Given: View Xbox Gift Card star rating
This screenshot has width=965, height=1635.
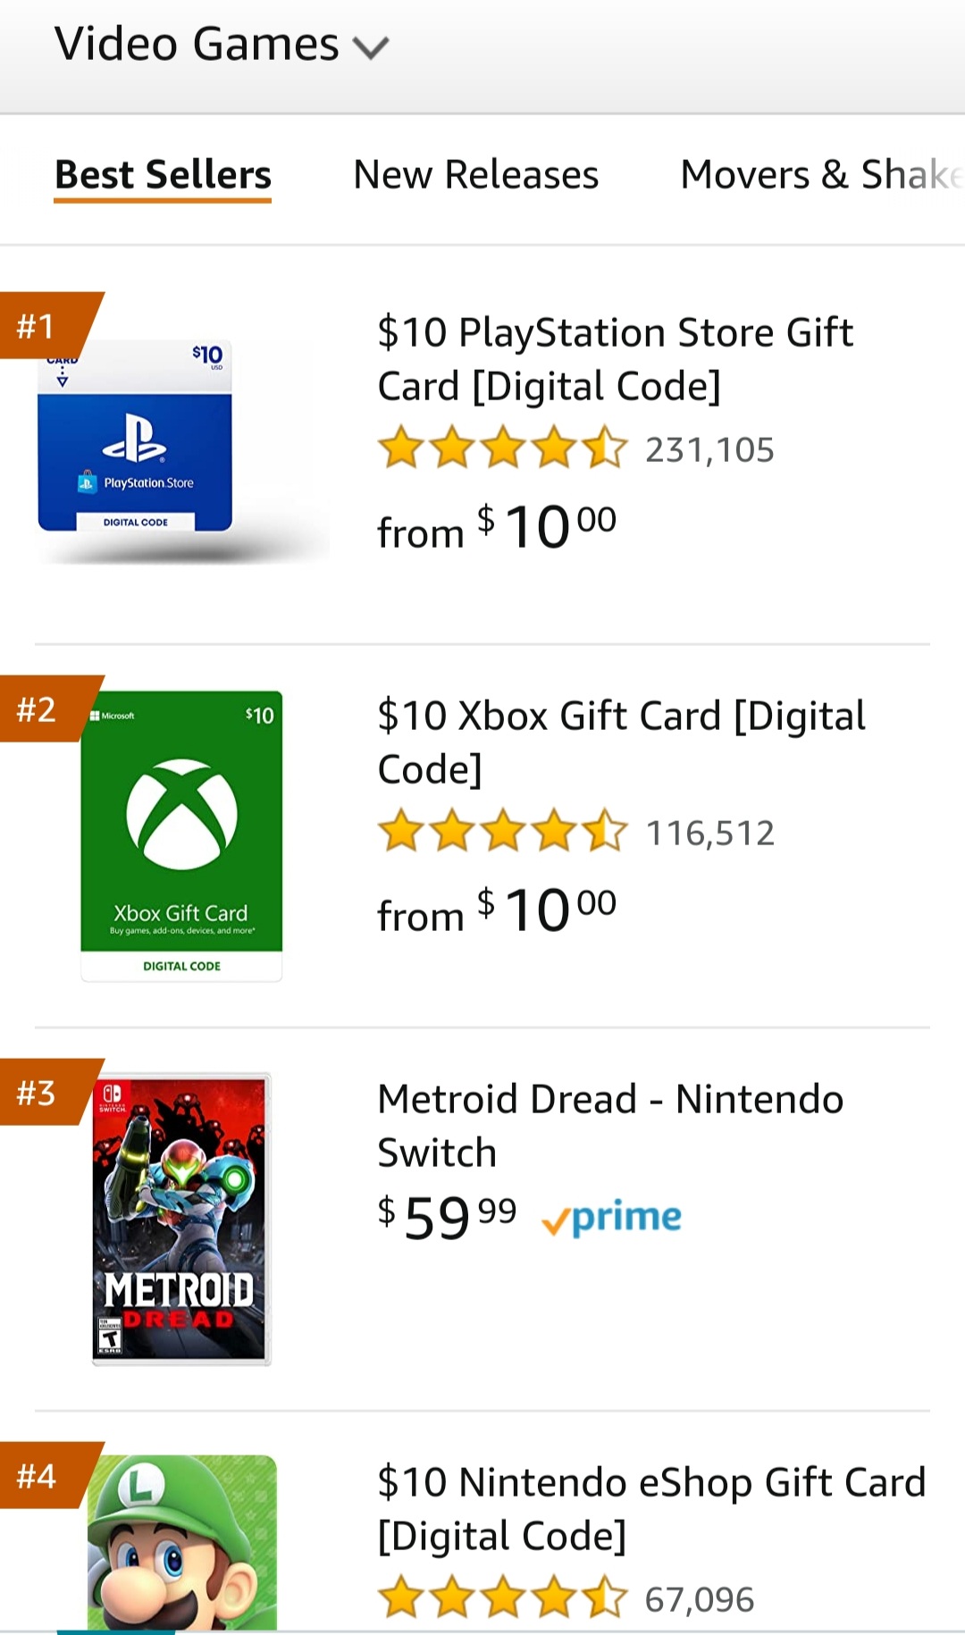Looking at the screenshot, I should point(503,832).
